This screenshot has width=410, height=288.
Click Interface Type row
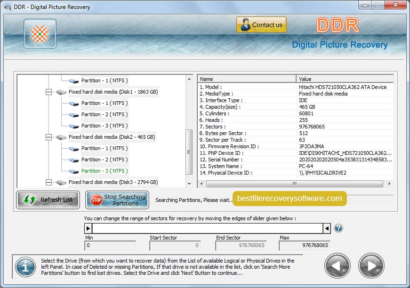[296, 100]
